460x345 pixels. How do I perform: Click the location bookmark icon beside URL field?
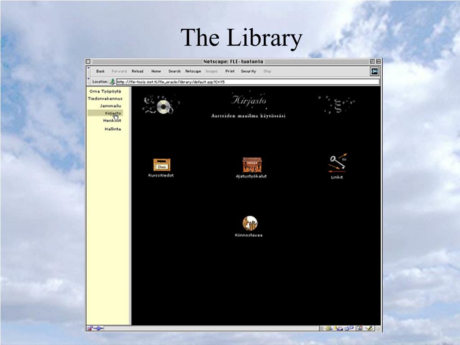pyautogui.click(x=112, y=82)
